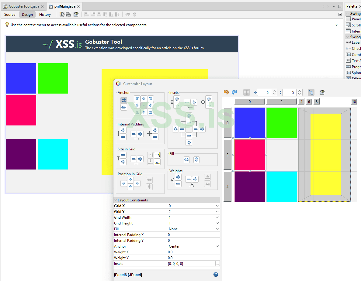Open Grid Height dropdown
The width and height of the screenshot is (361, 281).
point(217,223)
